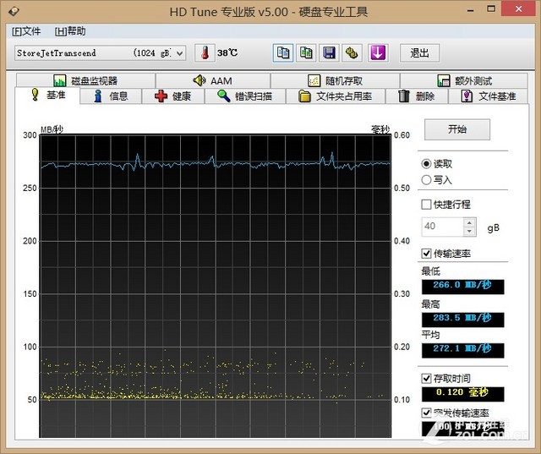Open the 磁盘监视器 tab
Screen dimensions: 541x454
click(85, 80)
